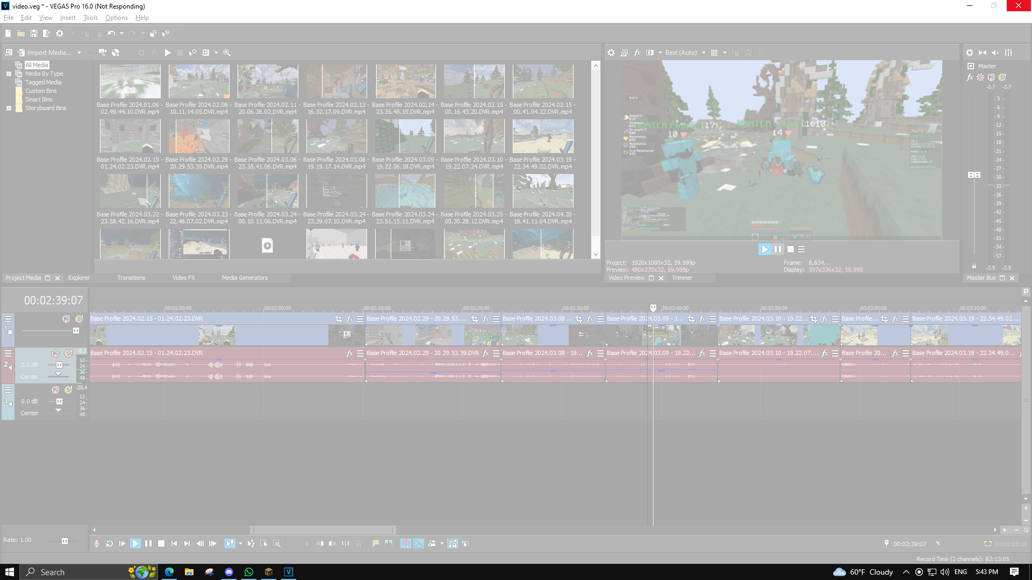Screen dimensions: 1032x580
Task: Click Go to Start in transport bar
Action: click(174, 543)
